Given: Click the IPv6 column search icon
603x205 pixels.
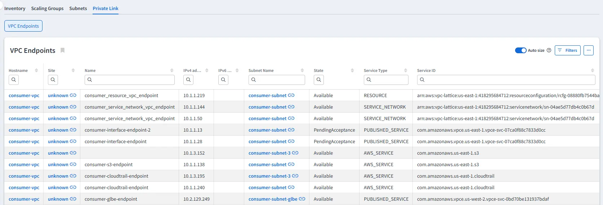Looking at the screenshot, I should 223,80.
